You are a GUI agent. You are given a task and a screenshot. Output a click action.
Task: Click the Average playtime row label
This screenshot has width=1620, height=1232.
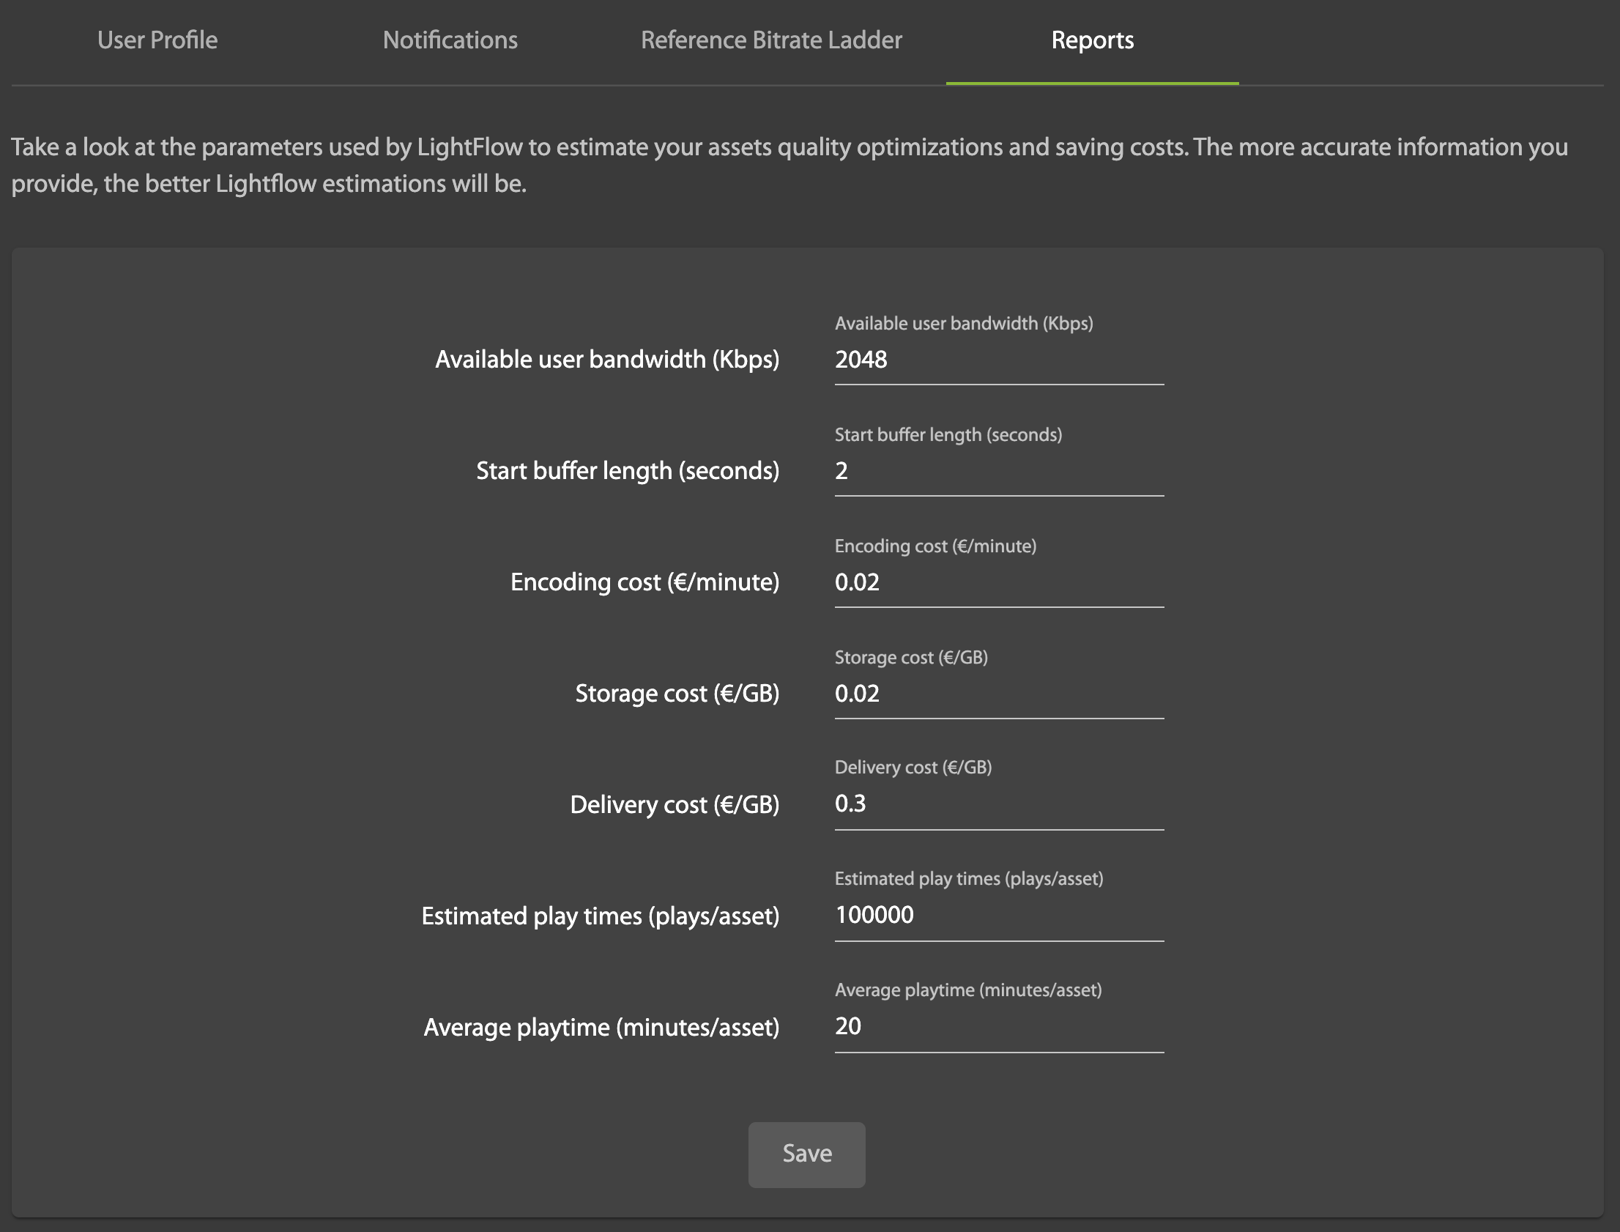601,1028
